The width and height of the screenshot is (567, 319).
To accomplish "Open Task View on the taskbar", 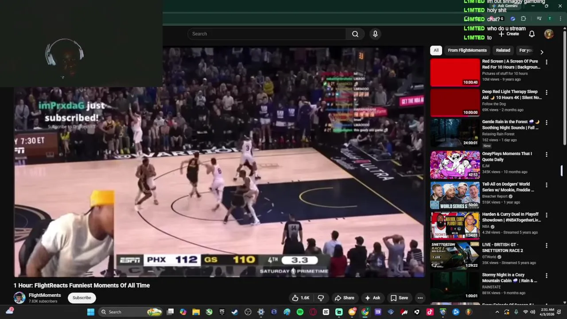I will (170, 312).
